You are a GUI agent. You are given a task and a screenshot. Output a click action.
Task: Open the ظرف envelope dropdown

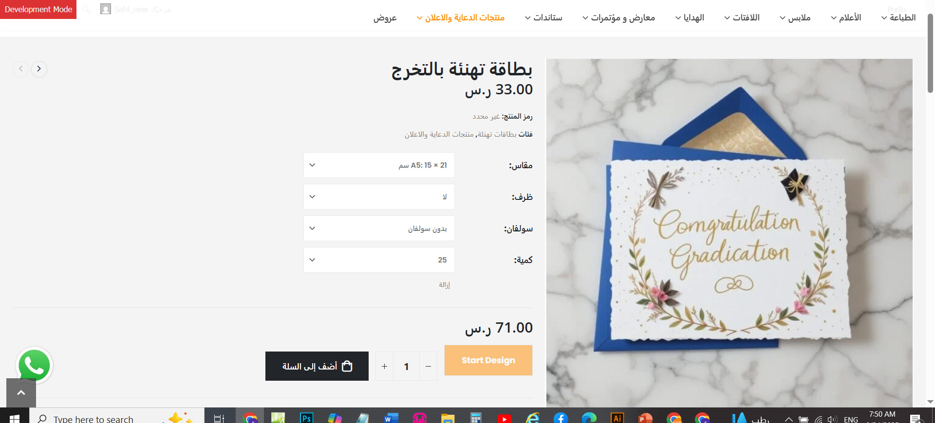pyautogui.click(x=379, y=197)
